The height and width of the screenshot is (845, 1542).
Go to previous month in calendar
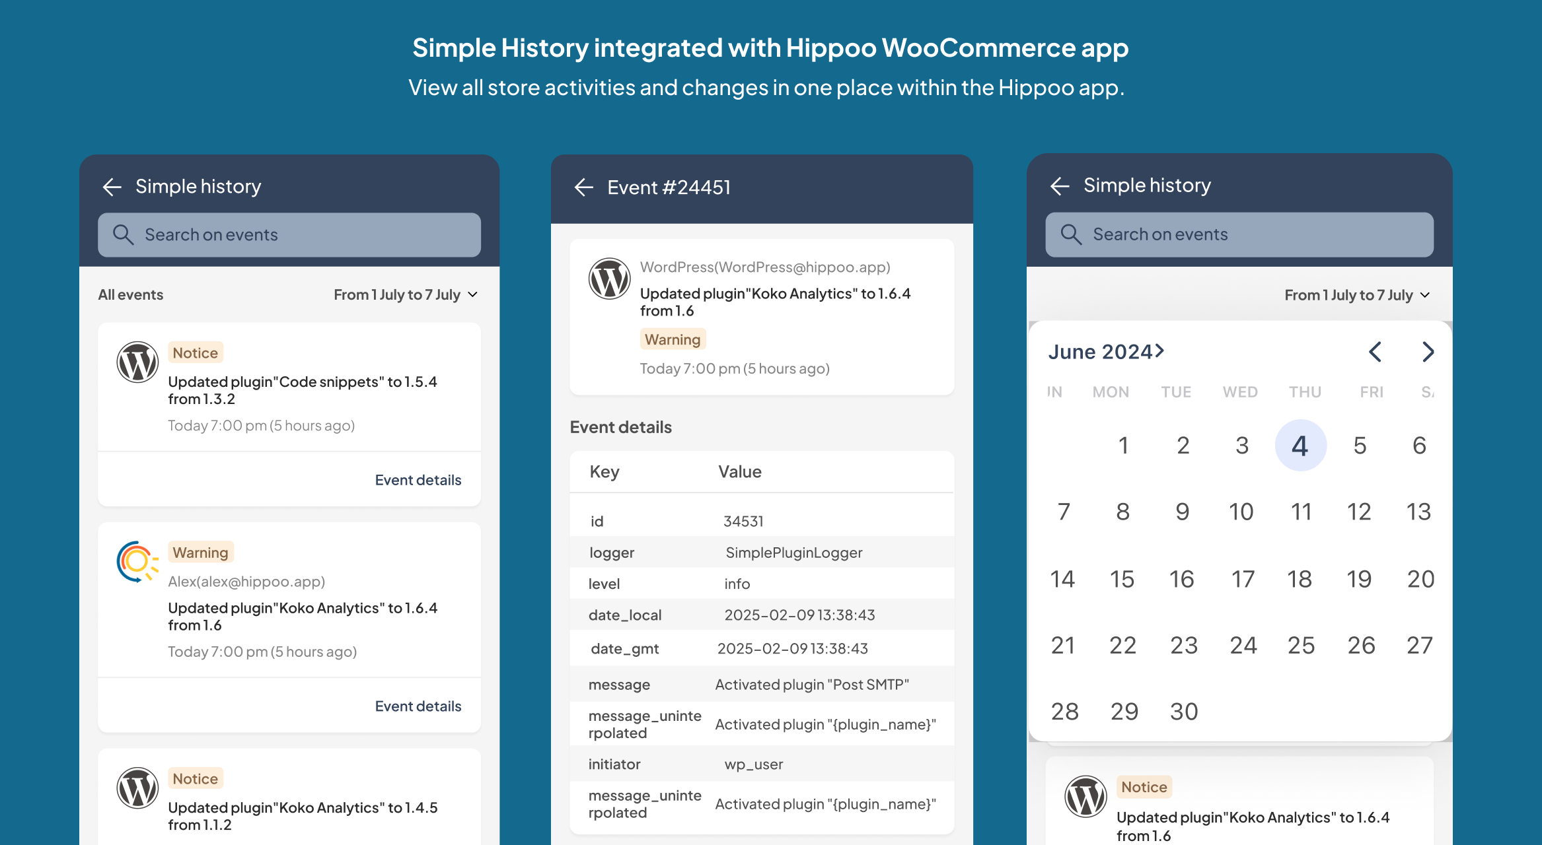click(1375, 352)
